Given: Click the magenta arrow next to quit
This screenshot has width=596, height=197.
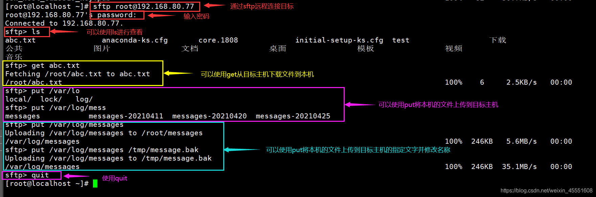Looking at the screenshot, I should [76, 176].
